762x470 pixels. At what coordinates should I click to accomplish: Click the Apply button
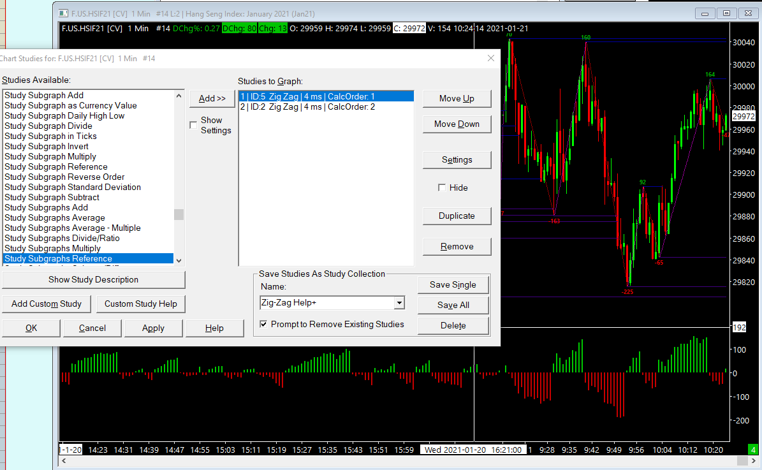[153, 328]
